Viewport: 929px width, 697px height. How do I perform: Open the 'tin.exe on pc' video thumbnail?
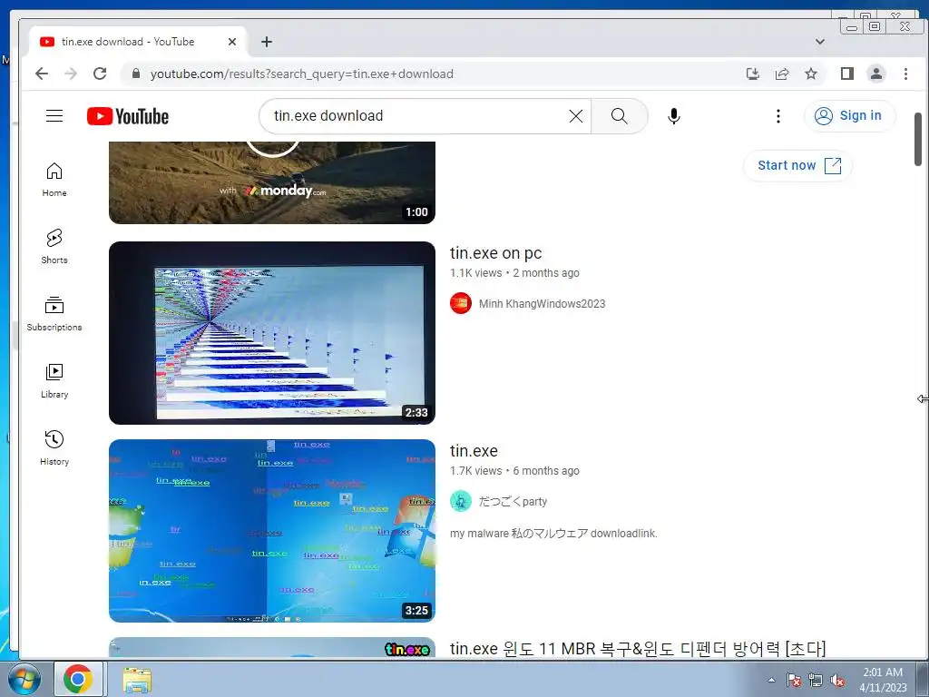click(272, 332)
